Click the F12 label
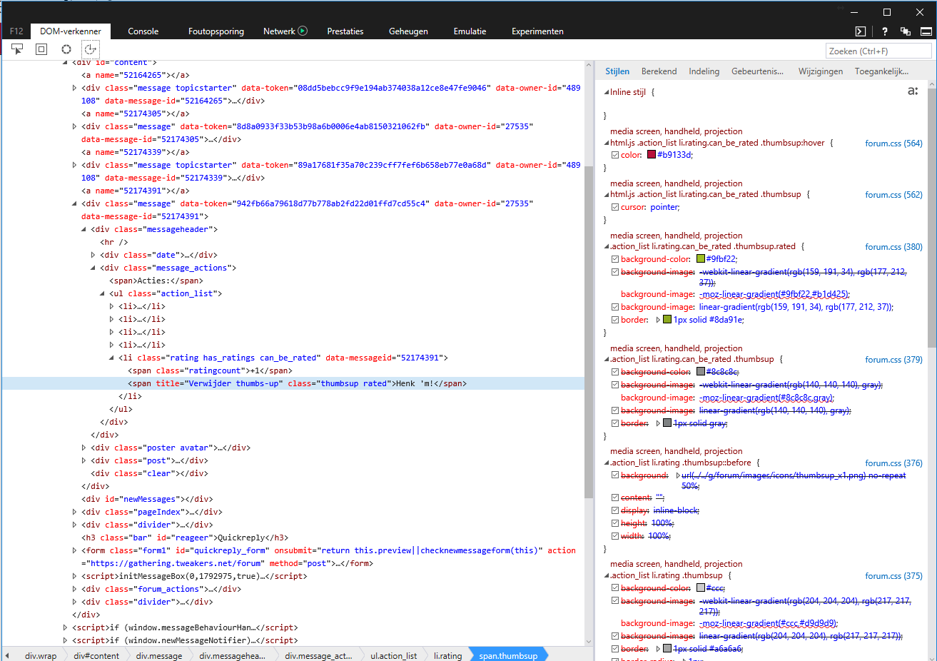The image size is (937, 661). click(x=16, y=31)
